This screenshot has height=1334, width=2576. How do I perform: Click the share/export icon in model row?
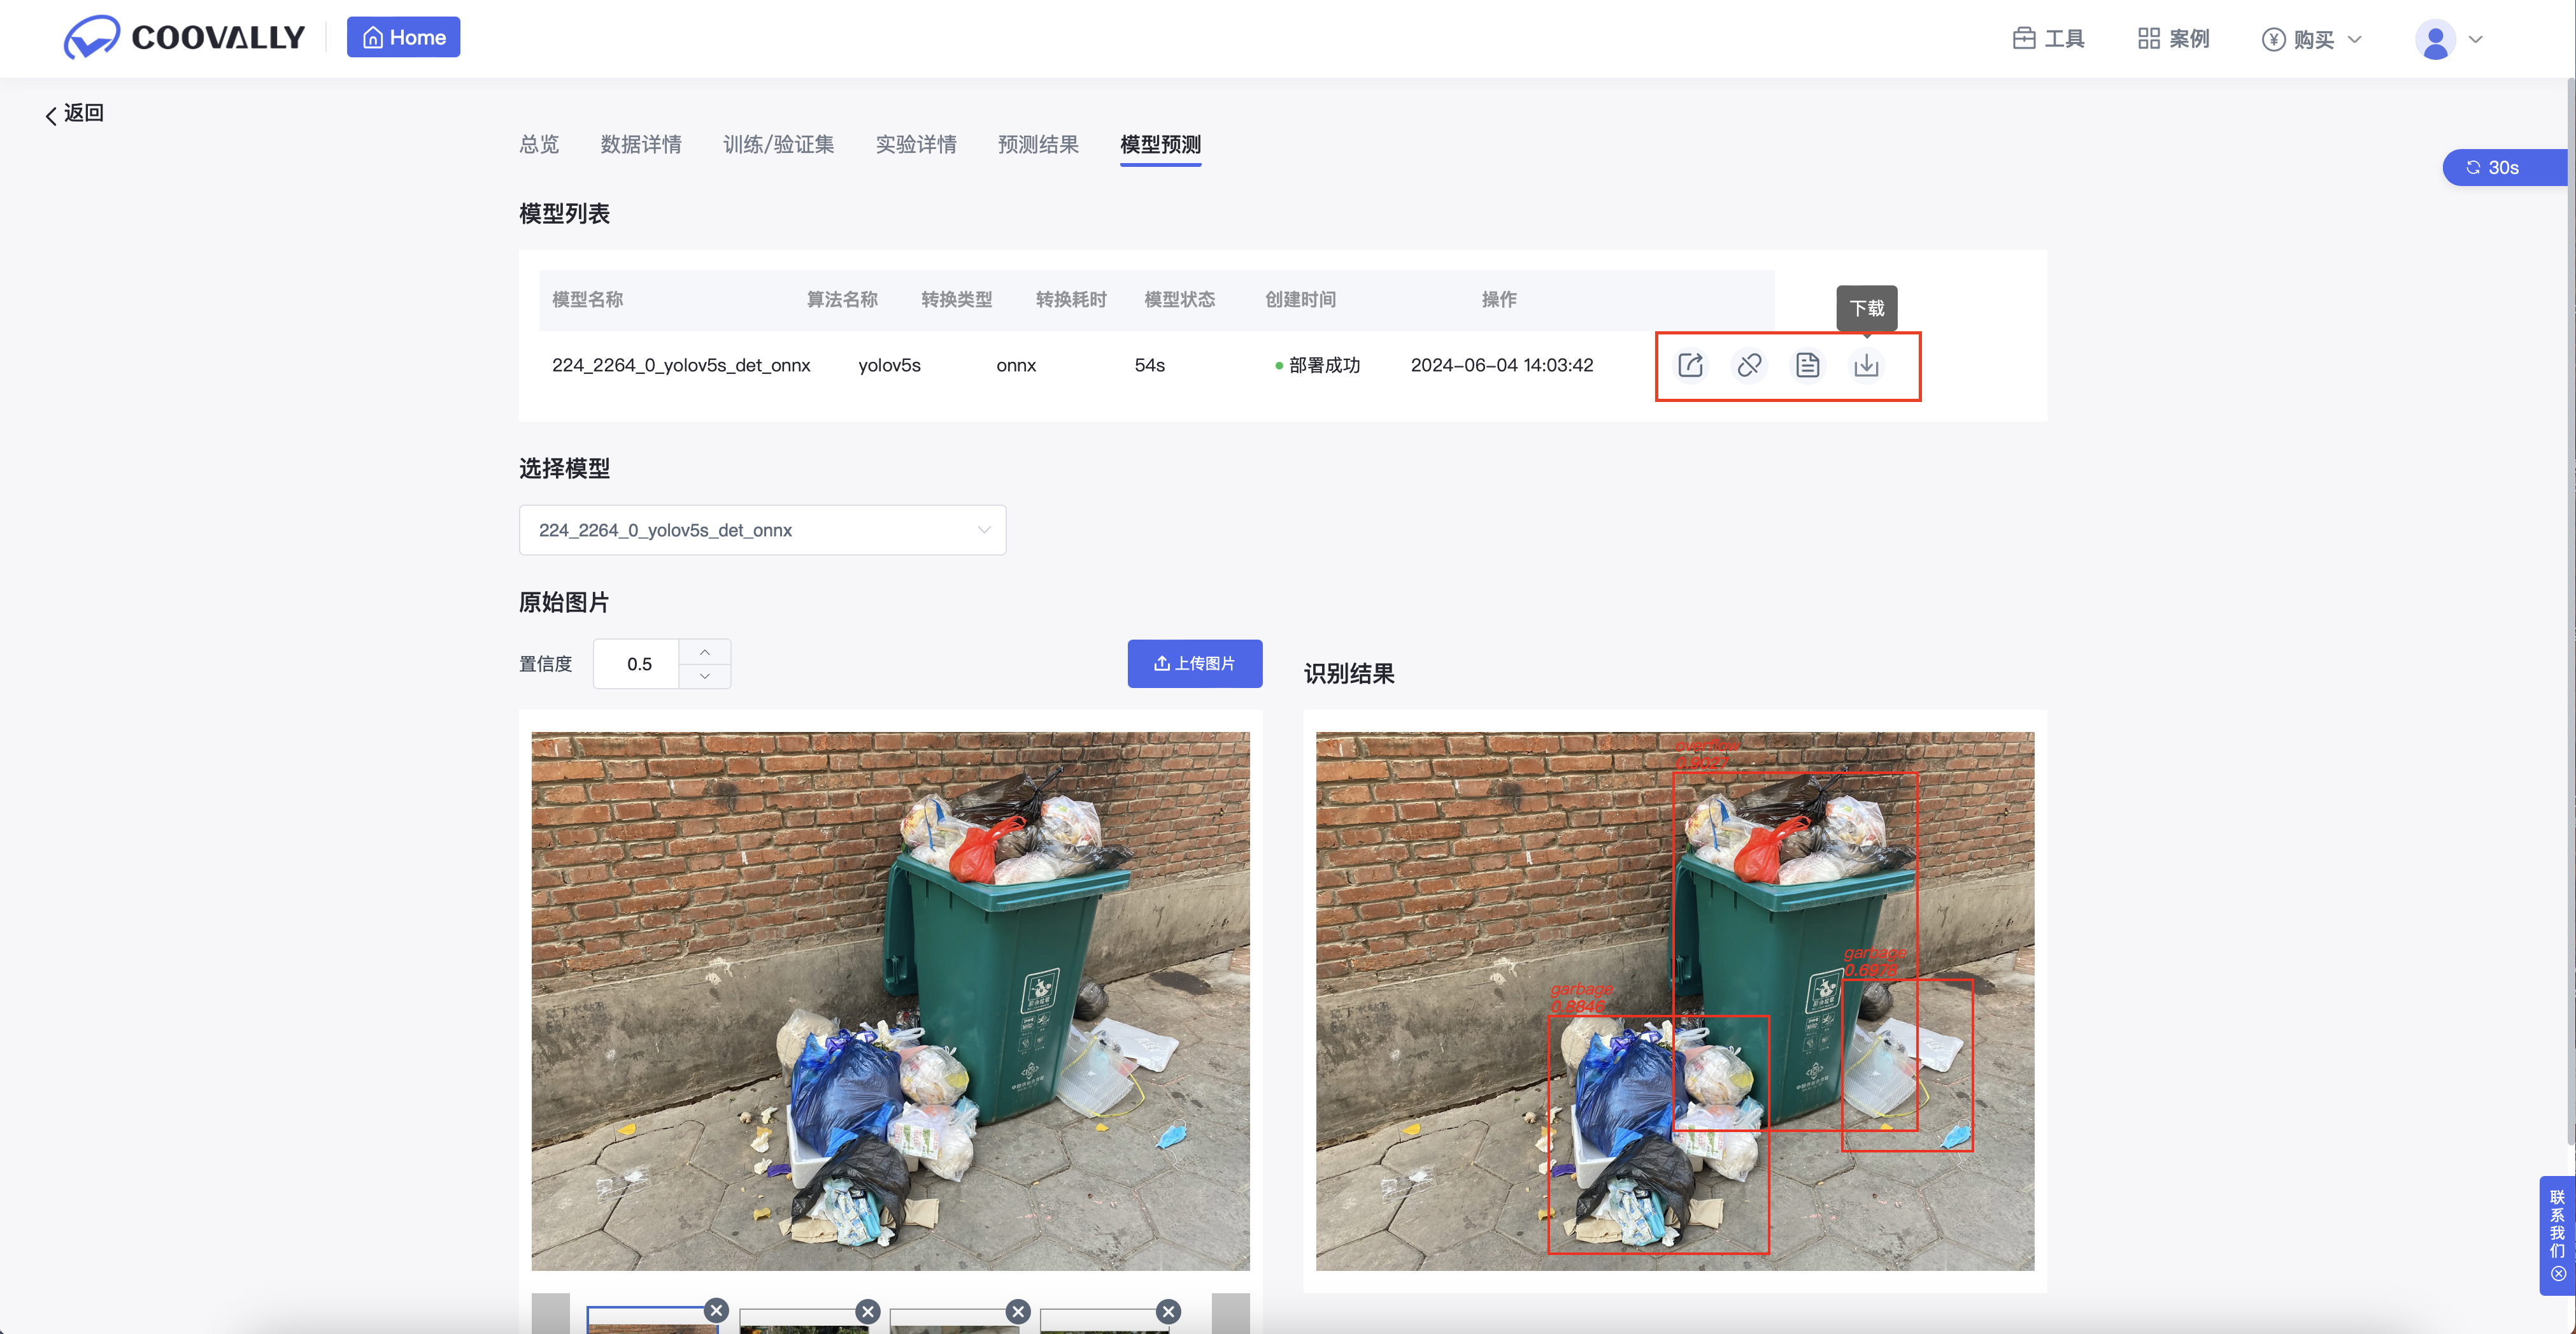click(1690, 365)
